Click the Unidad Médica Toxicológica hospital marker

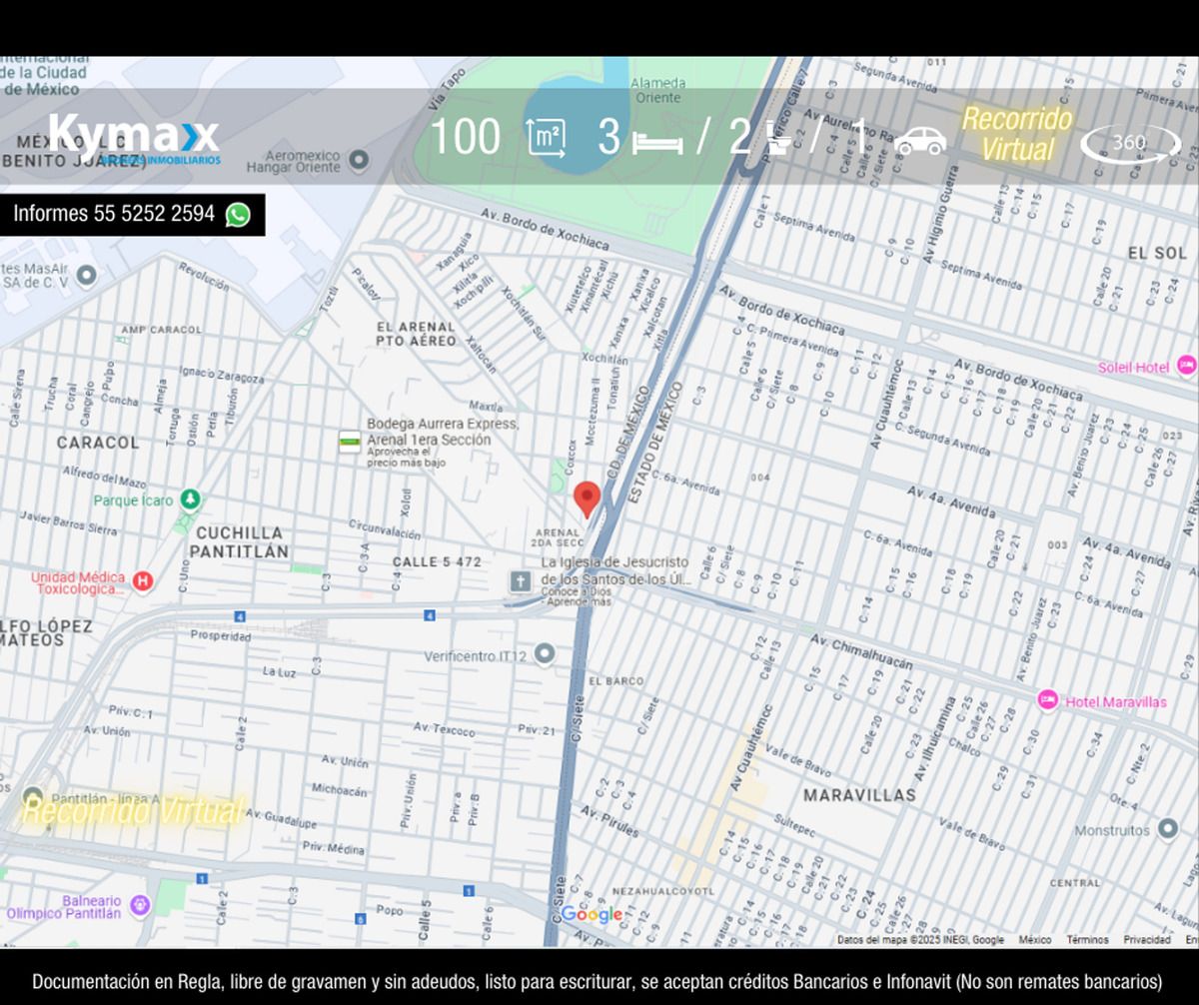[143, 580]
